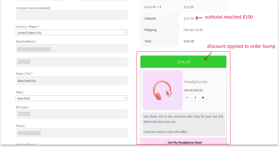Click the Phone input field
The height and width of the screenshot is (147, 279).
[71, 133]
